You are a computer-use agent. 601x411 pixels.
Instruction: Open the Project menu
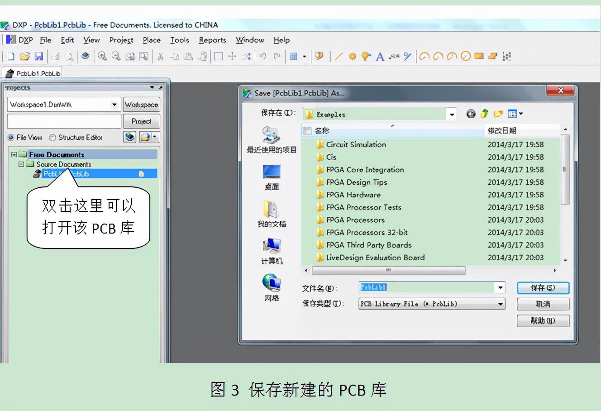pyautogui.click(x=121, y=40)
